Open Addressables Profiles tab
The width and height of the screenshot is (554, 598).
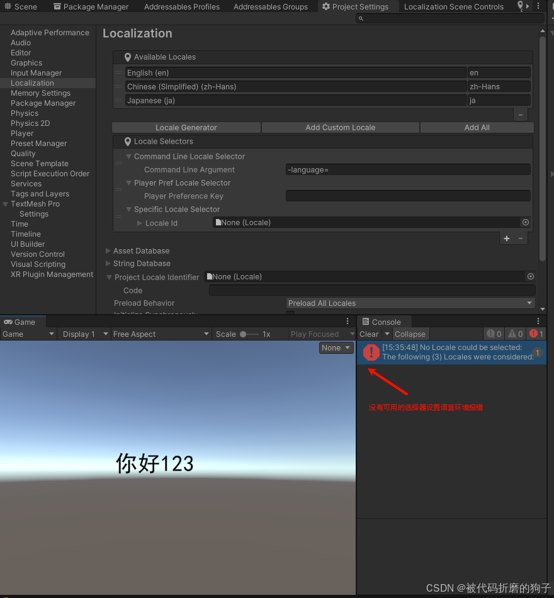coord(181,6)
